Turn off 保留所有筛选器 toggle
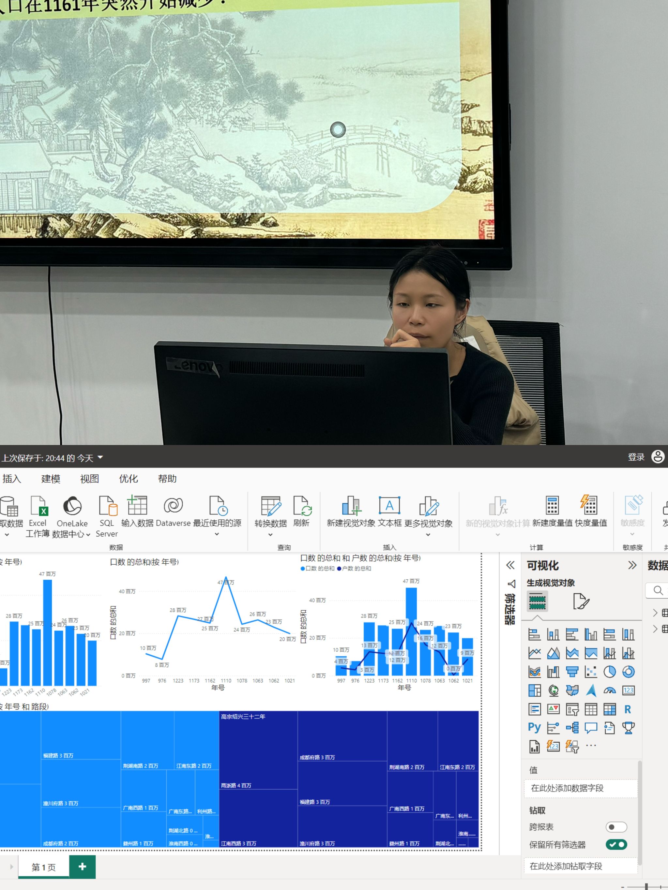This screenshot has width=668, height=890. pyautogui.click(x=616, y=845)
